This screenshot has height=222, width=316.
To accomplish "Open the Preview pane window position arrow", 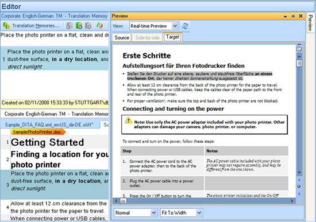I will [285, 16].
